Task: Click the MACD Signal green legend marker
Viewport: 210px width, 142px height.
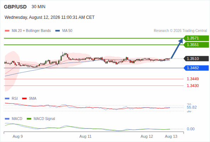Action: pyautogui.click(x=29, y=119)
